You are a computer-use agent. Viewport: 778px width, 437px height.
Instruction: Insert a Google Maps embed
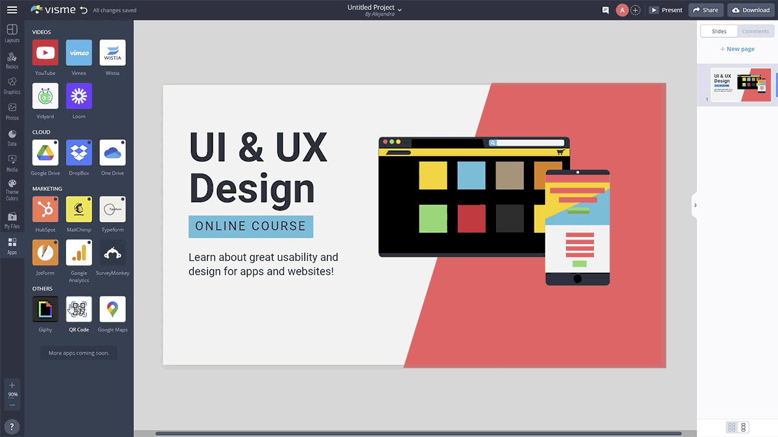point(113,309)
